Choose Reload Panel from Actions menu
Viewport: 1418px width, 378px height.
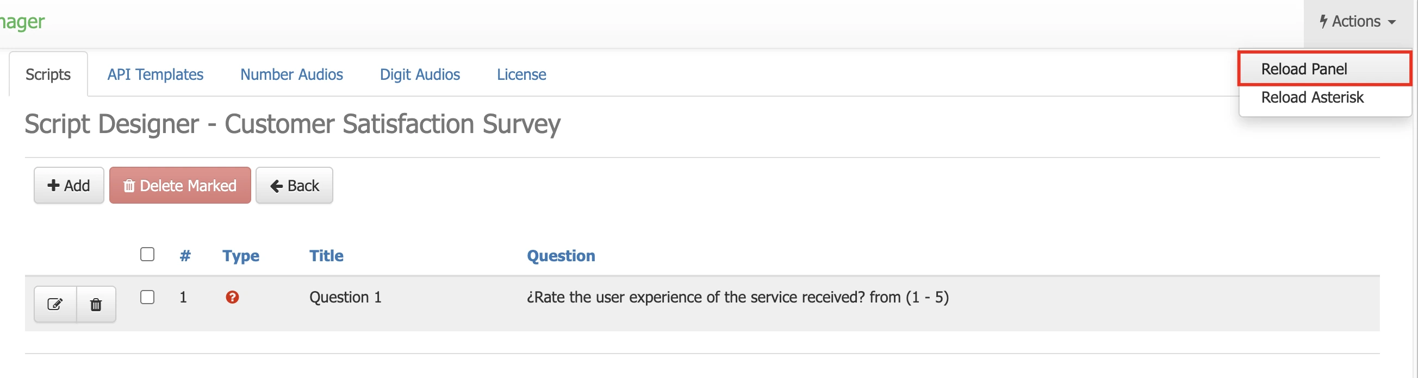pyautogui.click(x=1303, y=69)
